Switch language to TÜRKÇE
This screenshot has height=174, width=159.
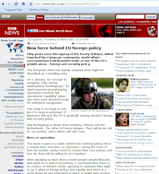[19, 167]
